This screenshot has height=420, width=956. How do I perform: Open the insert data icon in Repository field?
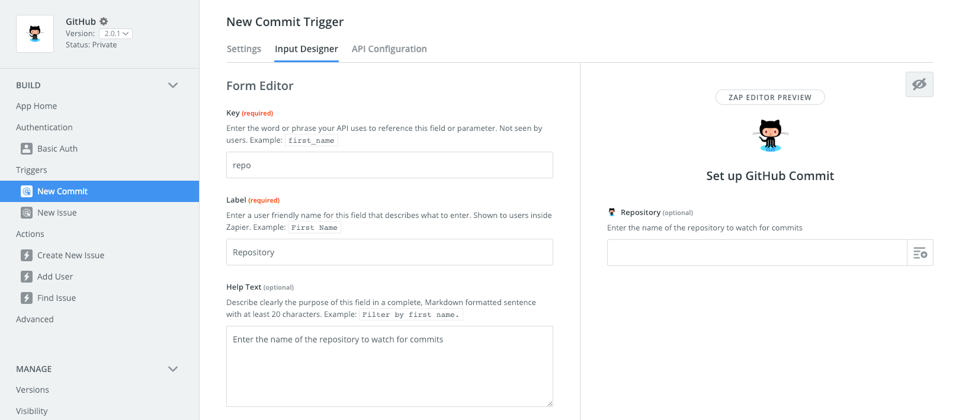point(920,252)
